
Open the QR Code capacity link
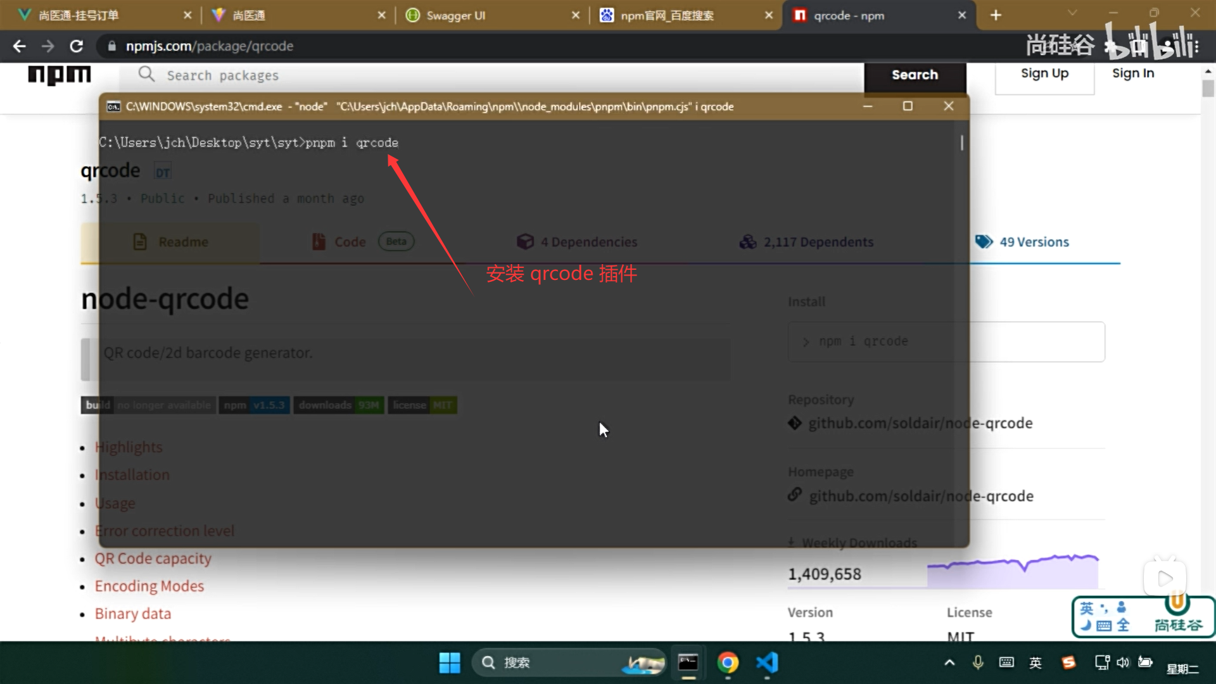[153, 559]
